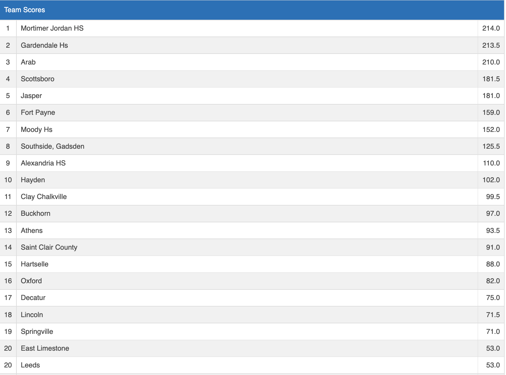Image resolution: width=506 pixels, height=375 pixels.
Task: Select Decatur in the team list
Action: point(33,298)
